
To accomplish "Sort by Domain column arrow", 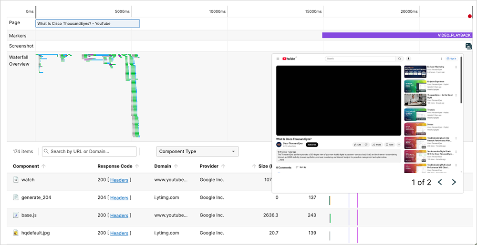I will point(176,166).
